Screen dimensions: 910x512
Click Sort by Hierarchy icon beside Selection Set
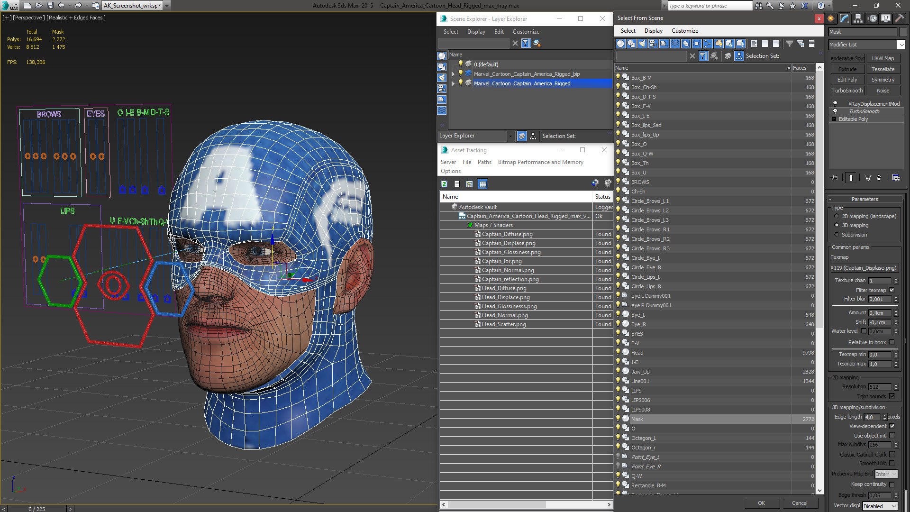click(739, 56)
